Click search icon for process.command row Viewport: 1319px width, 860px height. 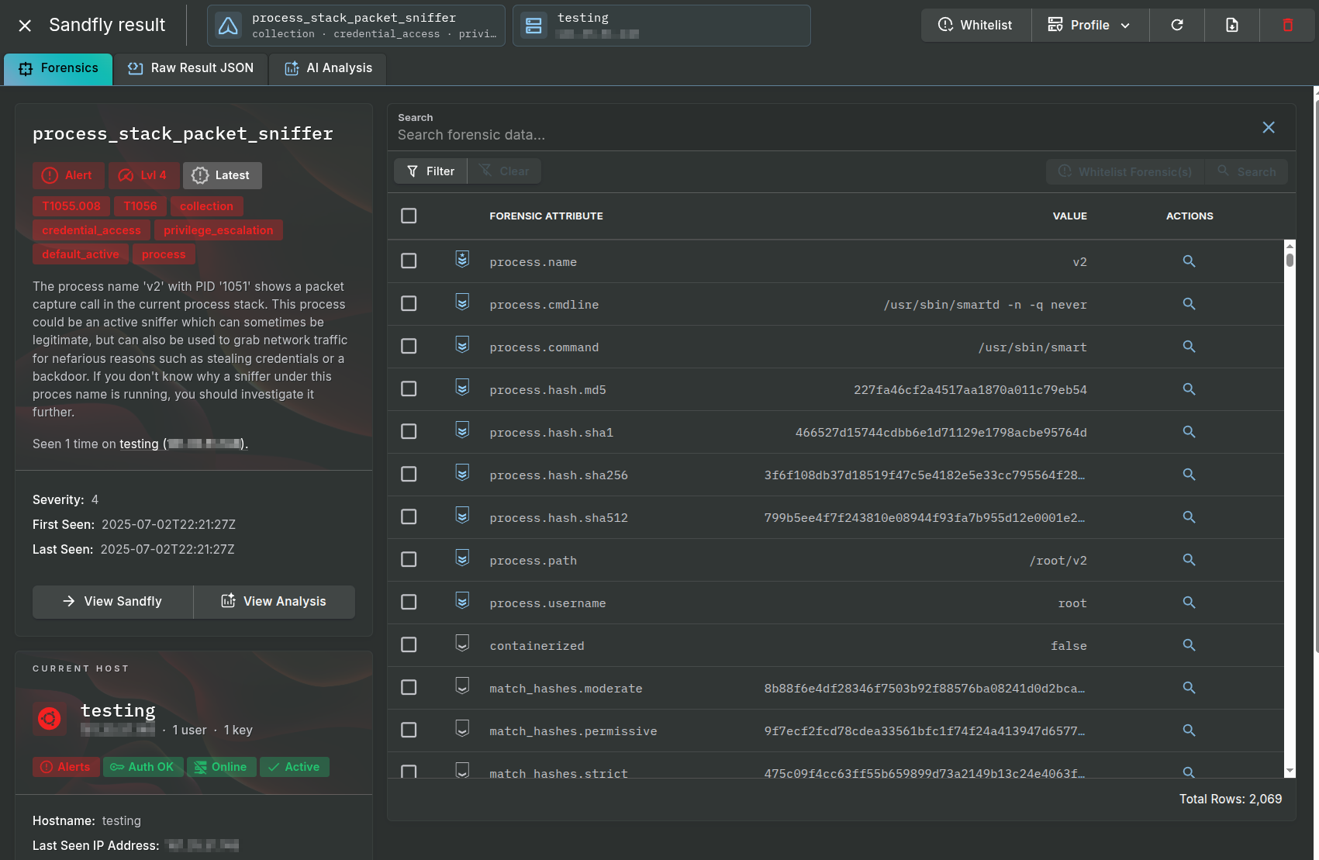click(x=1189, y=347)
